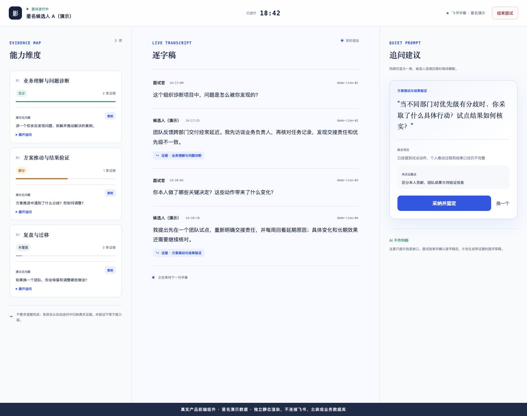Click the 面试进行中 status indicator
Screen dimensions: 527x416
coord(38,9)
